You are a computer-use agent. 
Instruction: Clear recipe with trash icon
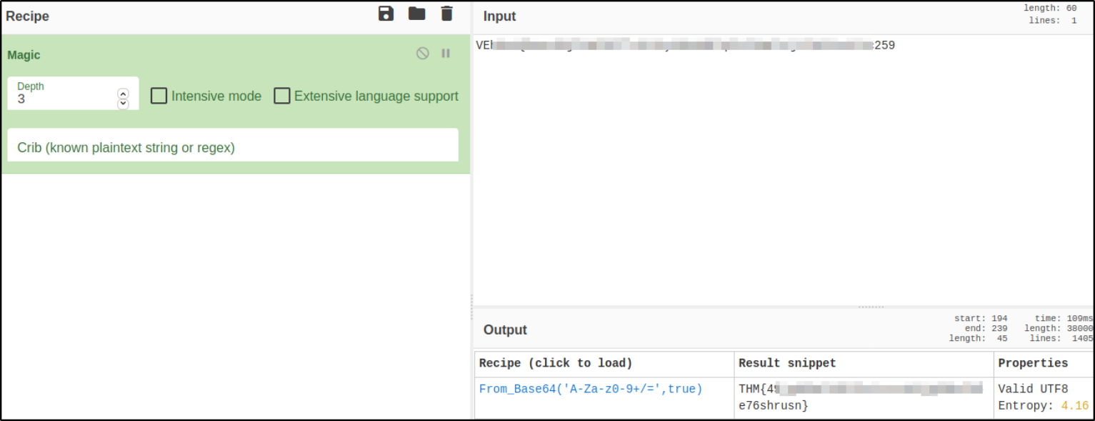click(447, 14)
